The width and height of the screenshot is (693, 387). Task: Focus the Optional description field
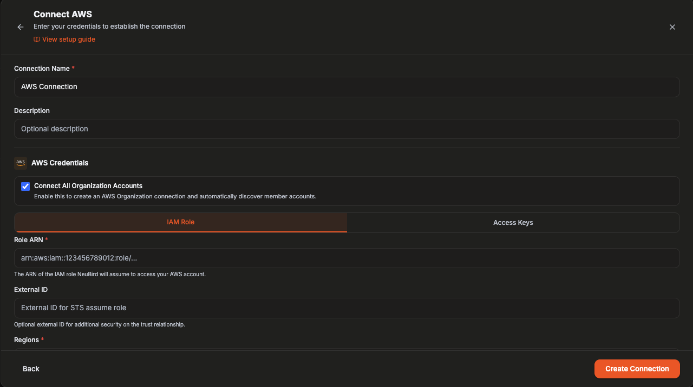click(346, 129)
